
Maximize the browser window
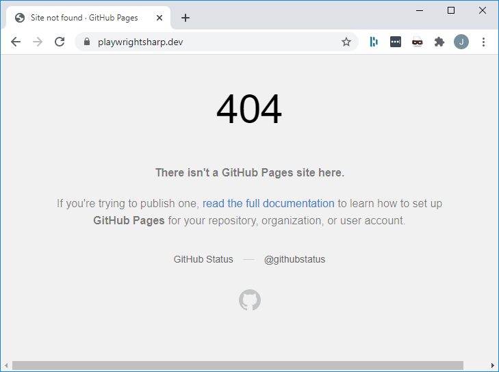[451, 10]
